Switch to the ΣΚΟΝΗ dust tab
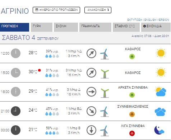The height and width of the screenshot is (140, 171). [66, 27]
